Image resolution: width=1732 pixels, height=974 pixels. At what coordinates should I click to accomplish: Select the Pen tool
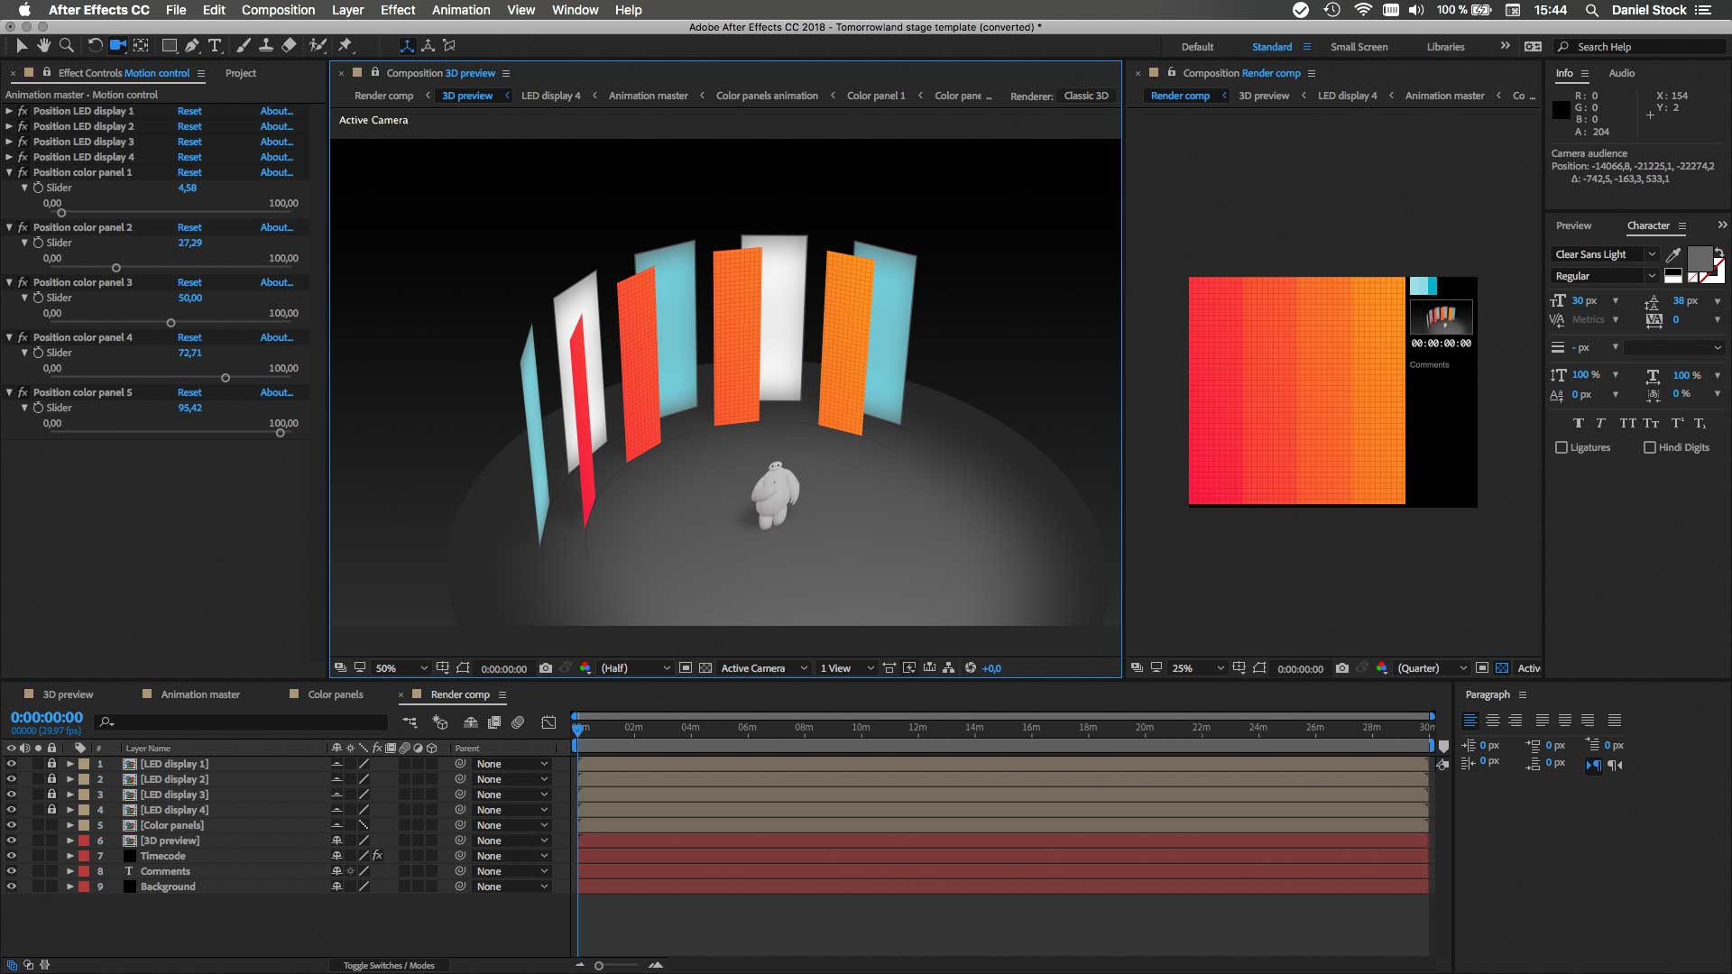pyautogui.click(x=192, y=45)
